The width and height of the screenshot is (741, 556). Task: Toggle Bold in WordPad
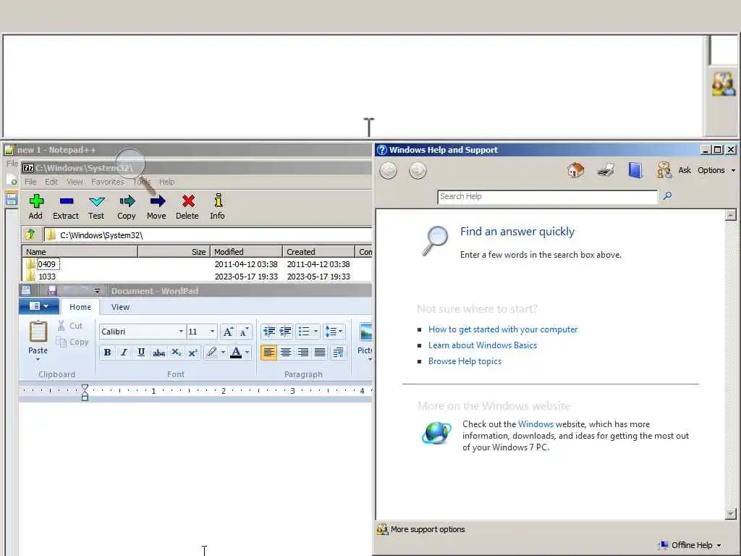(107, 353)
